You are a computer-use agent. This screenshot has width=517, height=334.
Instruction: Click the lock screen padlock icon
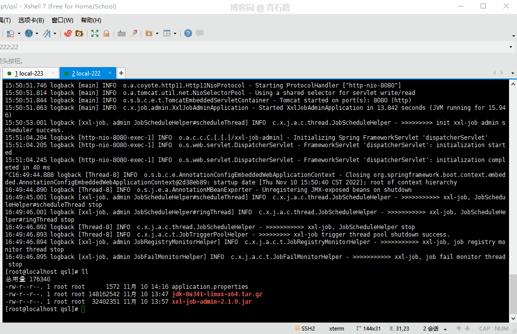(x=106, y=33)
